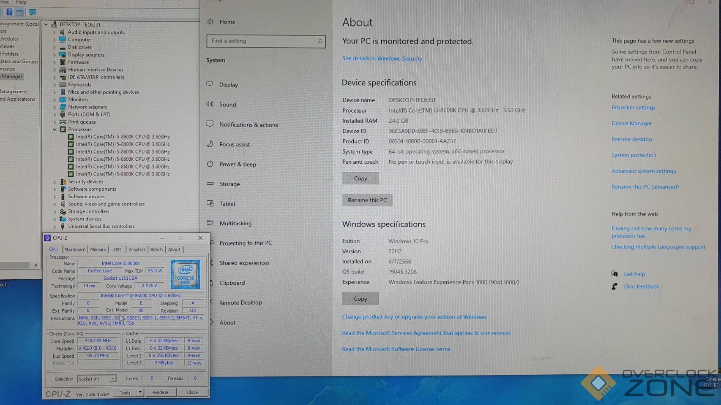Expand the Human Interface Devices node
The height and width of the screenshot is (405, 721).
pos(55,70)
